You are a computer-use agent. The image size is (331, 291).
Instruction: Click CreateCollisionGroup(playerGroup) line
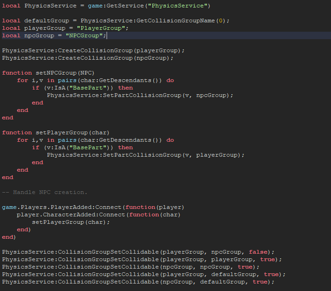(94, 50)
